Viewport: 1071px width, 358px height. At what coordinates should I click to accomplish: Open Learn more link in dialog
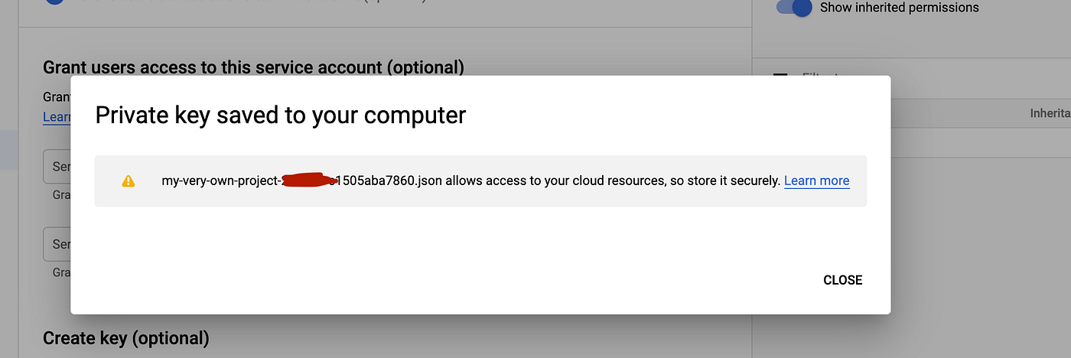click(x=816, y=181)
